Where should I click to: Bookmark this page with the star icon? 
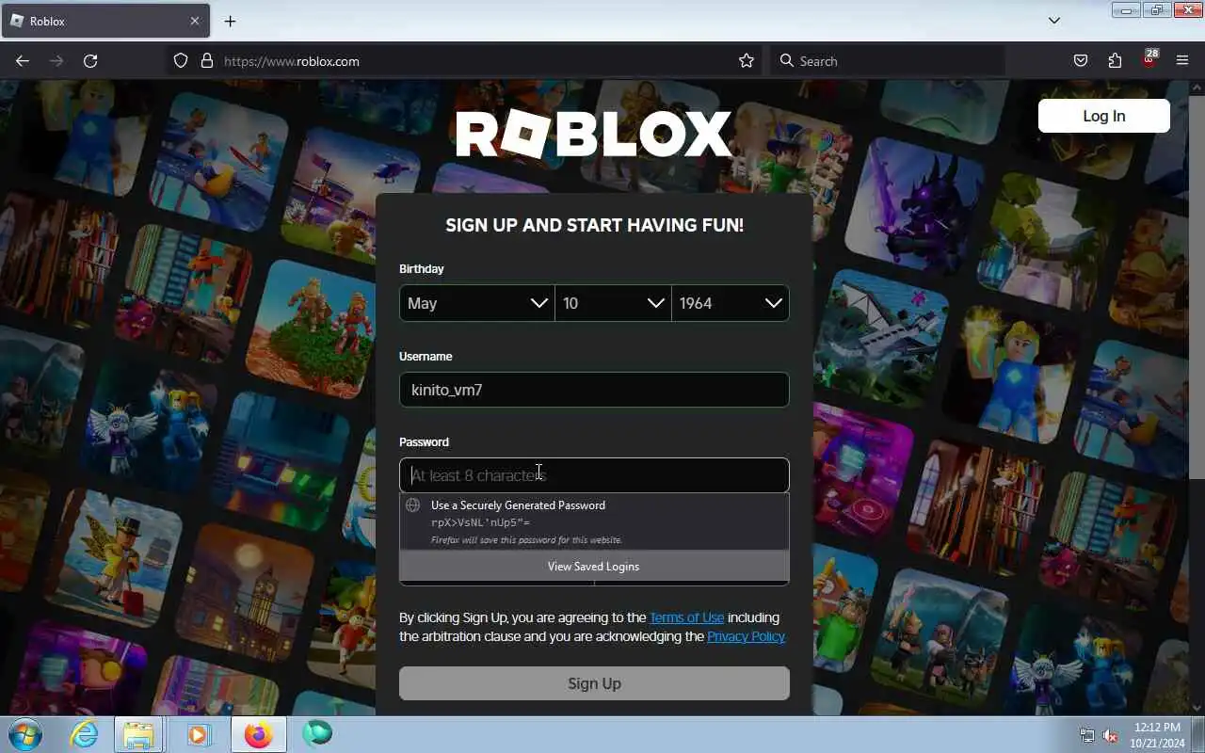747,61
